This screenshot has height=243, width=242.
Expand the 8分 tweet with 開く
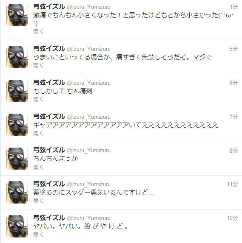click(x=38, y=167)
